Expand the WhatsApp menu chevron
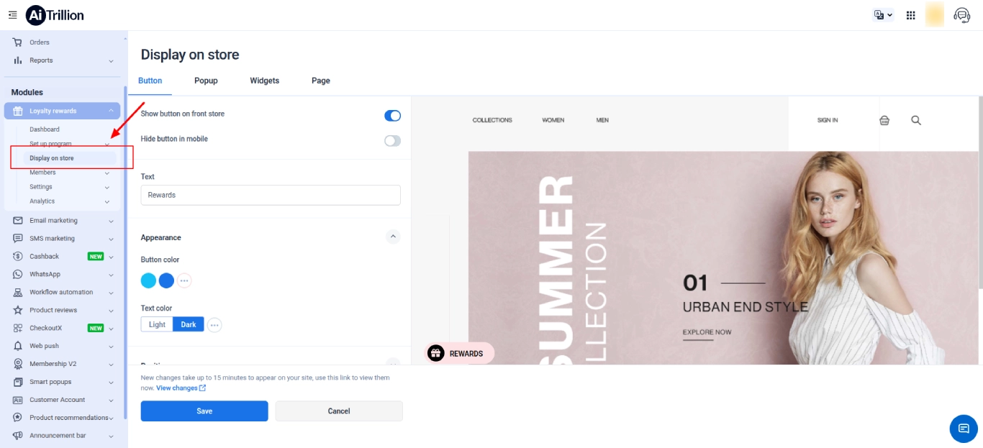This screenshot has height=448, width=983. (x=111, y=275)
